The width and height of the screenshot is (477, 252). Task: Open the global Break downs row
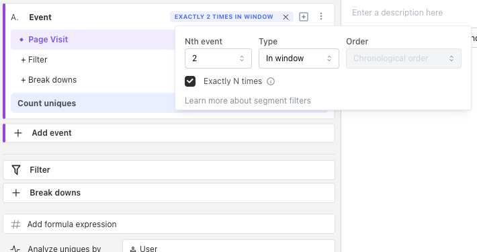point(169,193)
